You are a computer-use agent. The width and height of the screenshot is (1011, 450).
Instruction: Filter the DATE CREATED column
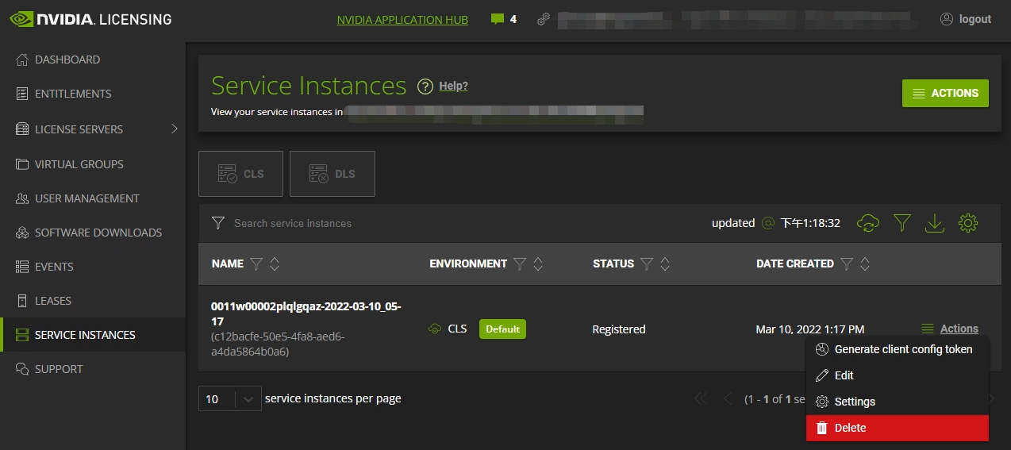(x=847, y=263)
